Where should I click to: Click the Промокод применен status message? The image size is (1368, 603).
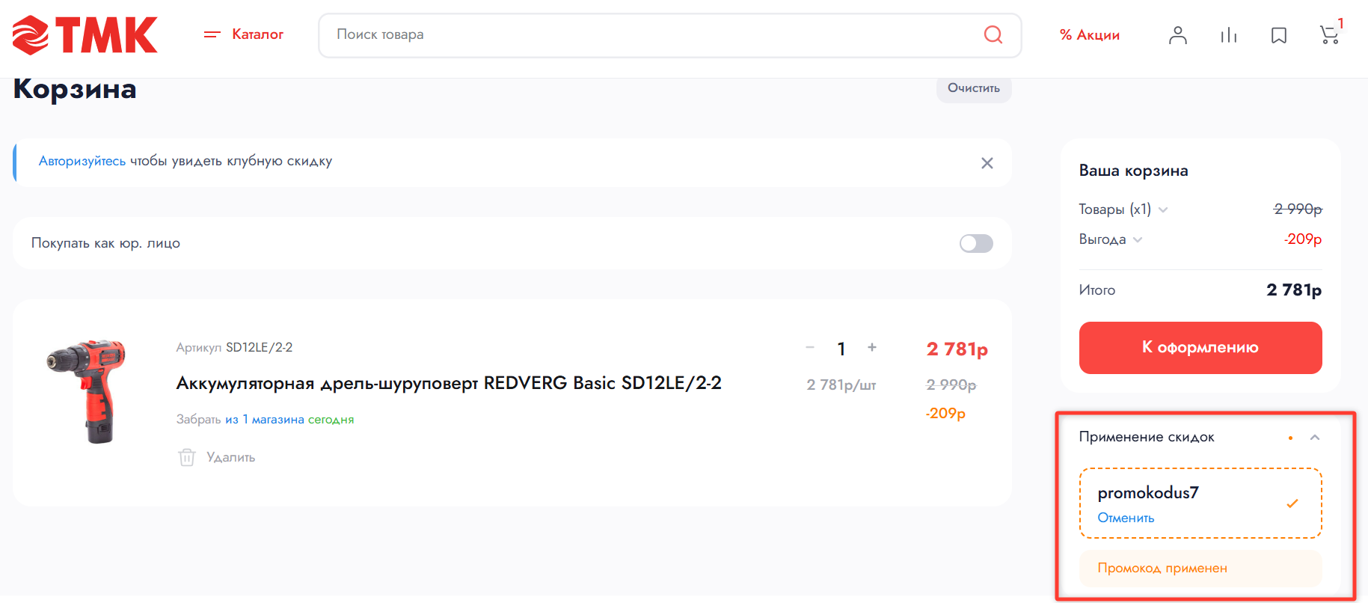(1200, 569)
